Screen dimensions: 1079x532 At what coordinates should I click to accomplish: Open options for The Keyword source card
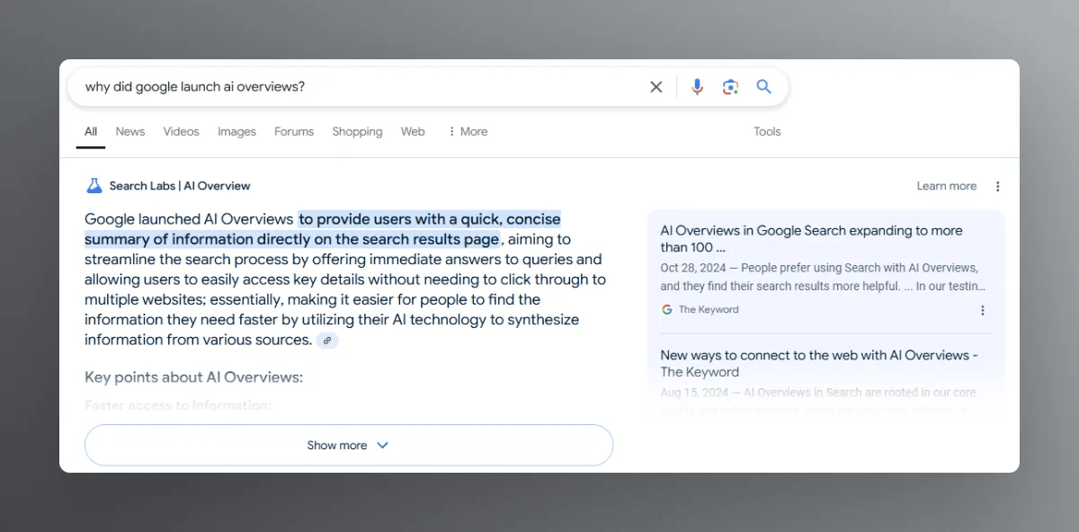[982, 310]
